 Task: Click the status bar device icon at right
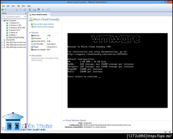point(170,132)
